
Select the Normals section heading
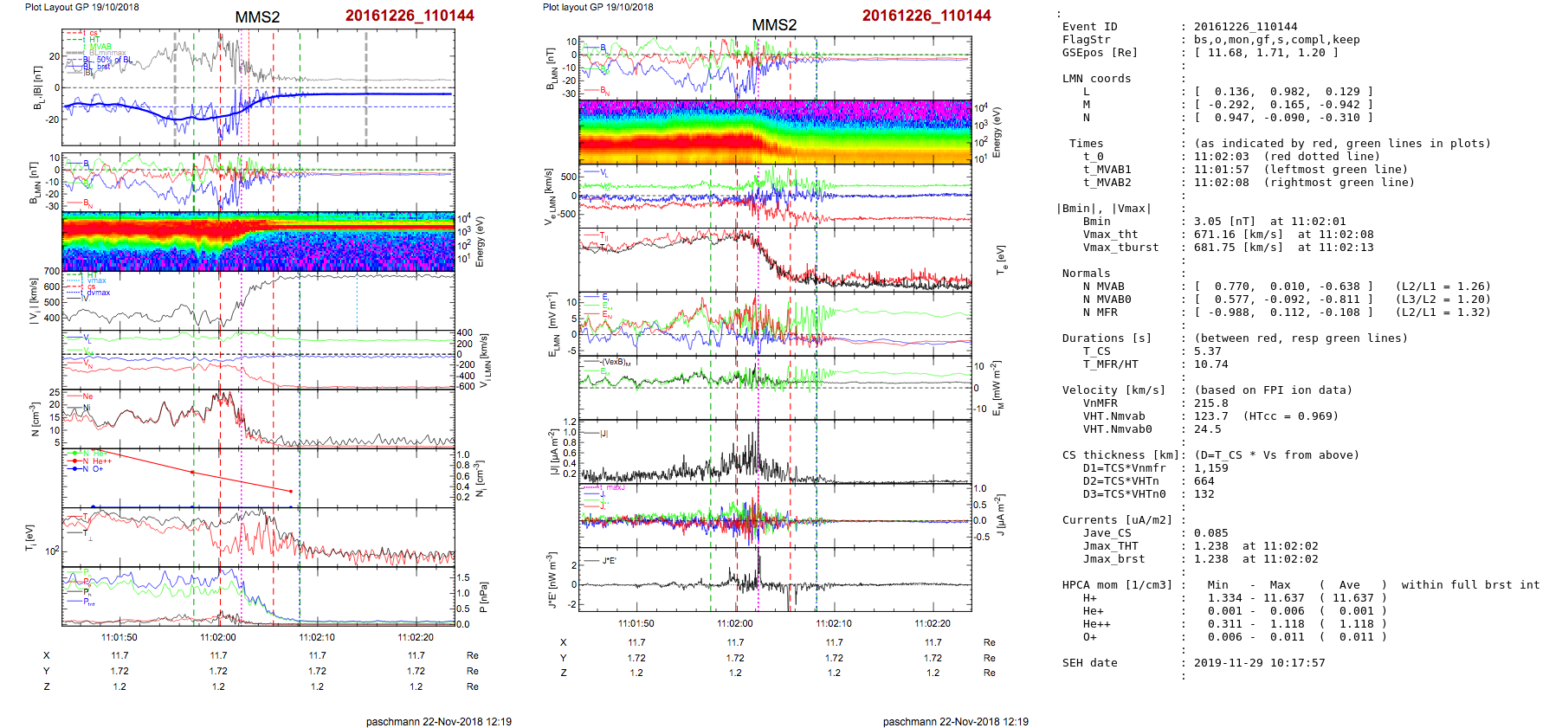click(1086, 274)
